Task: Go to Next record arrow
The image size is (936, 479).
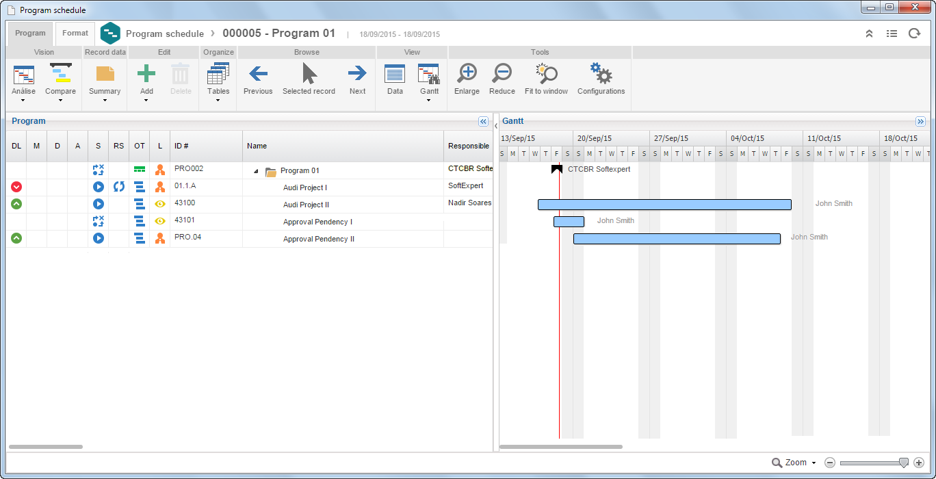Action: click(x=357, y=74)
